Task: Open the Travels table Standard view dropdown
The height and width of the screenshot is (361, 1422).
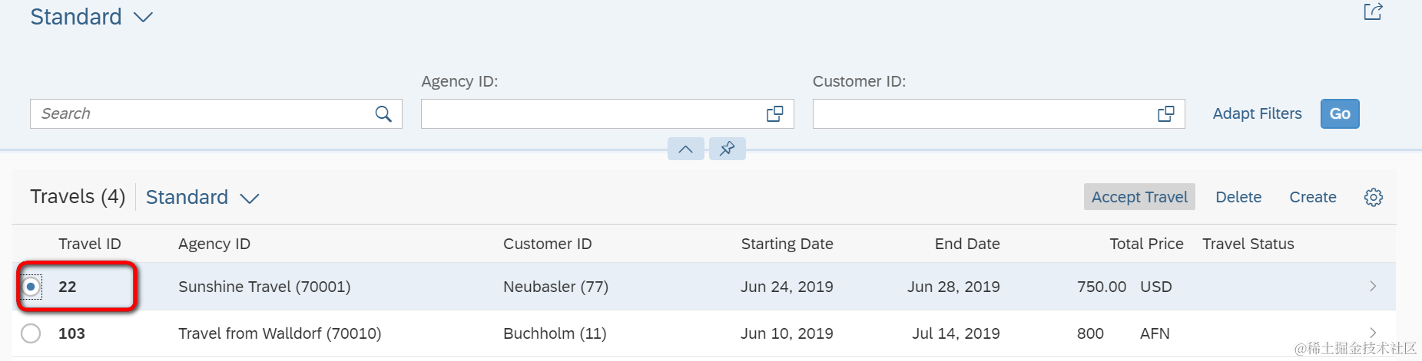Action: 249,199
